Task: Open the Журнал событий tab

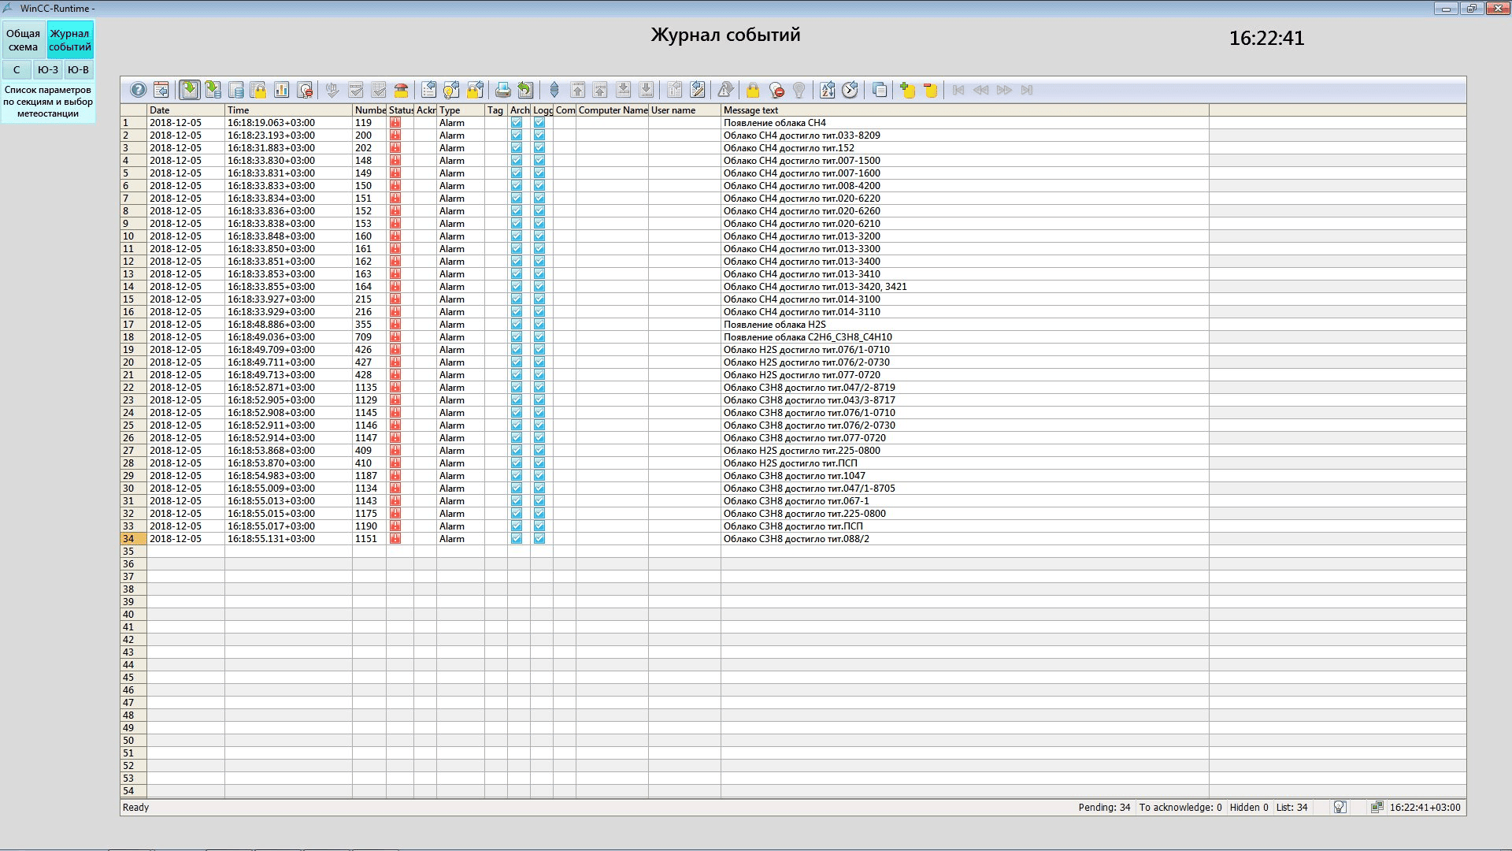Action: [70, 40]
